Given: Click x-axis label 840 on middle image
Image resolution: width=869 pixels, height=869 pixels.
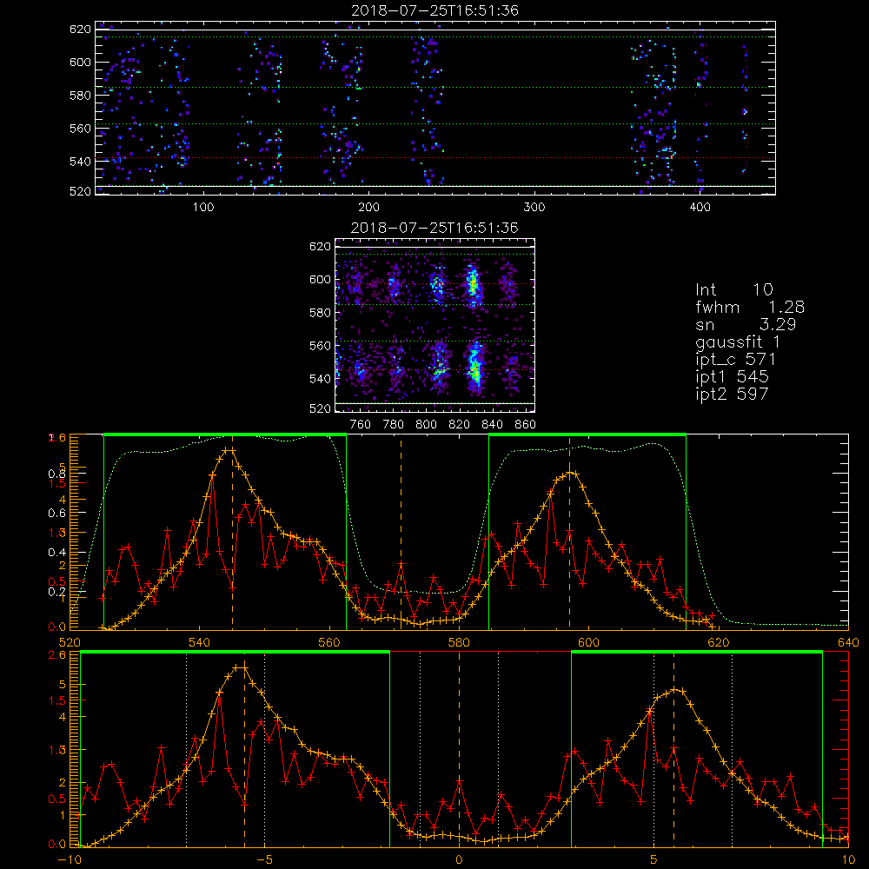Looking at the screenshot, I should pyautogui.click(x=492, y=425).
